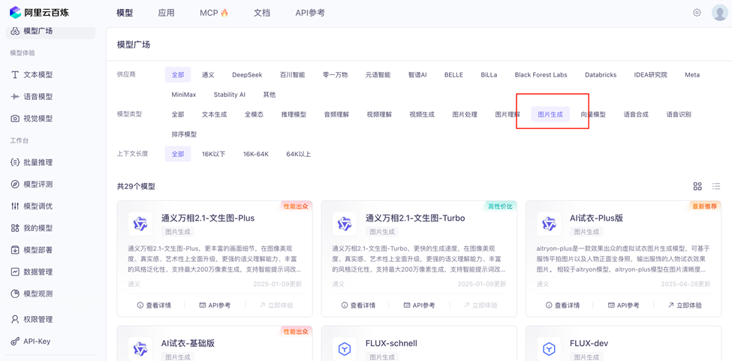732x361 pixels.
Task: Click the AI试衣-Plus版 model logo
Action: click(549, 224)
